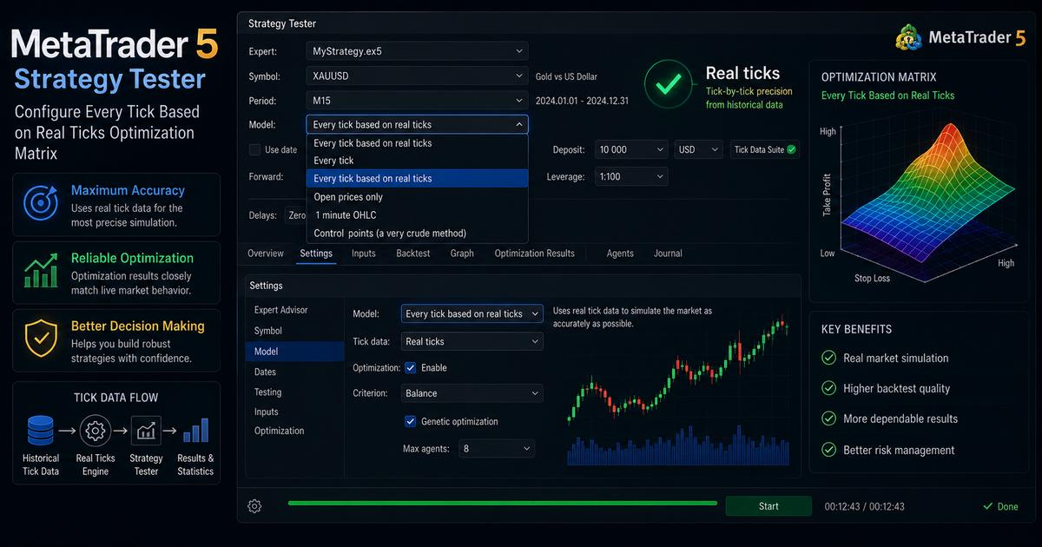Click the blue volume histogram under chart
Screen dimensions: 1042x547
(x=679, y=447)
